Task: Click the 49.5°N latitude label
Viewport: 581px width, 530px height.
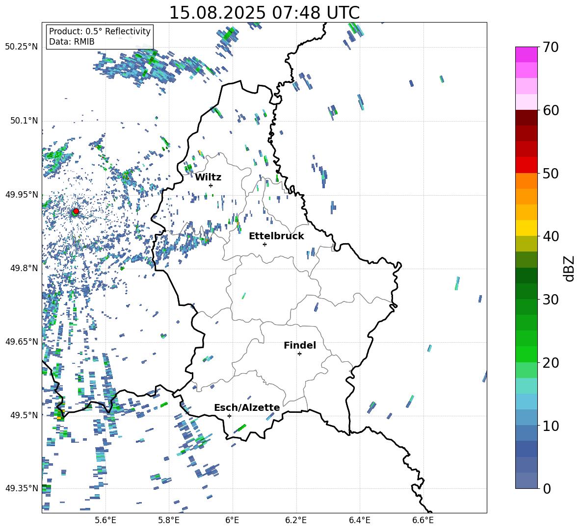Action: tap(24, 415)
